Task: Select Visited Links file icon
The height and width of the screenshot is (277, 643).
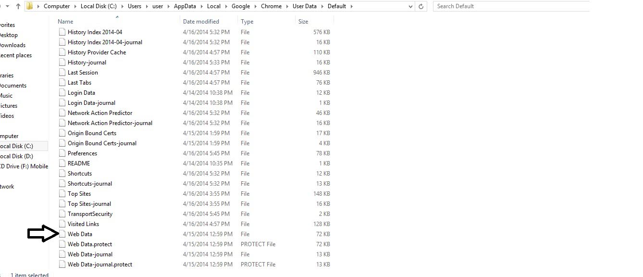Action: tap(62, 224)
